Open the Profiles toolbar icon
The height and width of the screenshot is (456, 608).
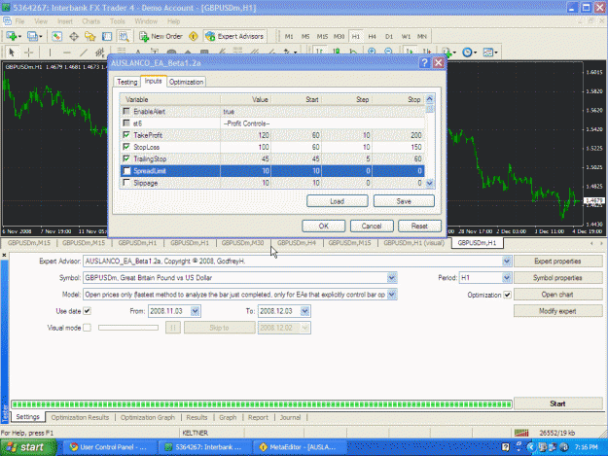click(32, 36)
